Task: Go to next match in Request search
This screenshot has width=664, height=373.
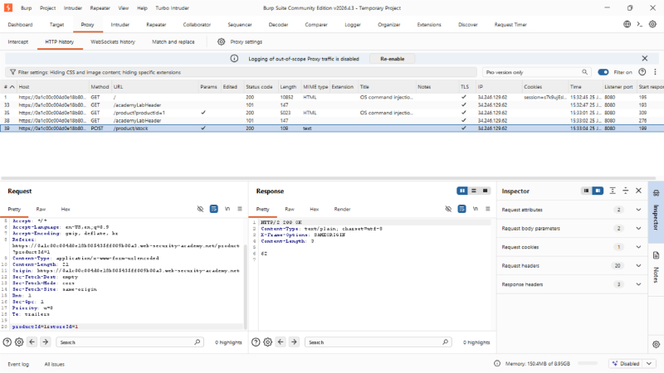Action: [x=46, y=342]
